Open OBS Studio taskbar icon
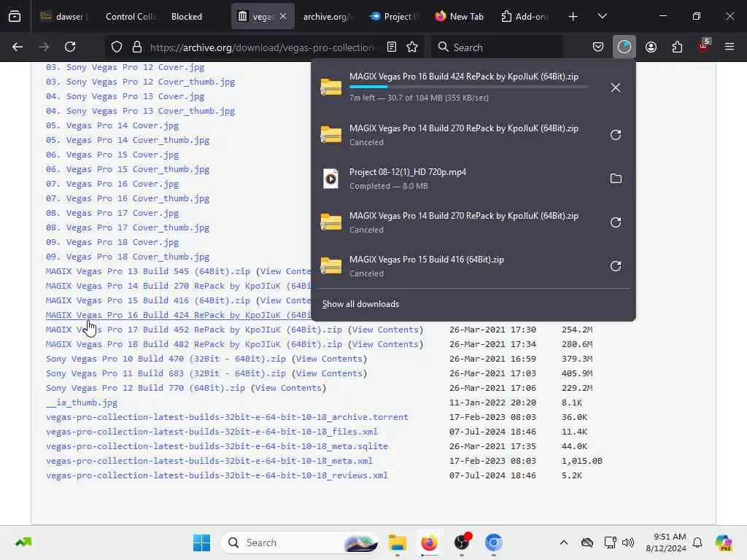 [462, 542]
